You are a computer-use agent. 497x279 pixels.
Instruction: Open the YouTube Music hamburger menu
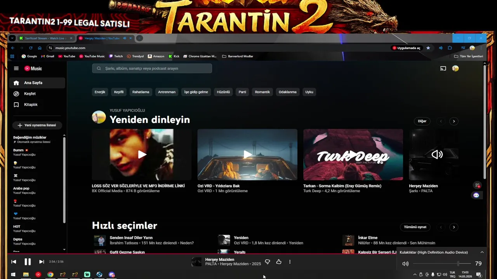pos(16,68)
